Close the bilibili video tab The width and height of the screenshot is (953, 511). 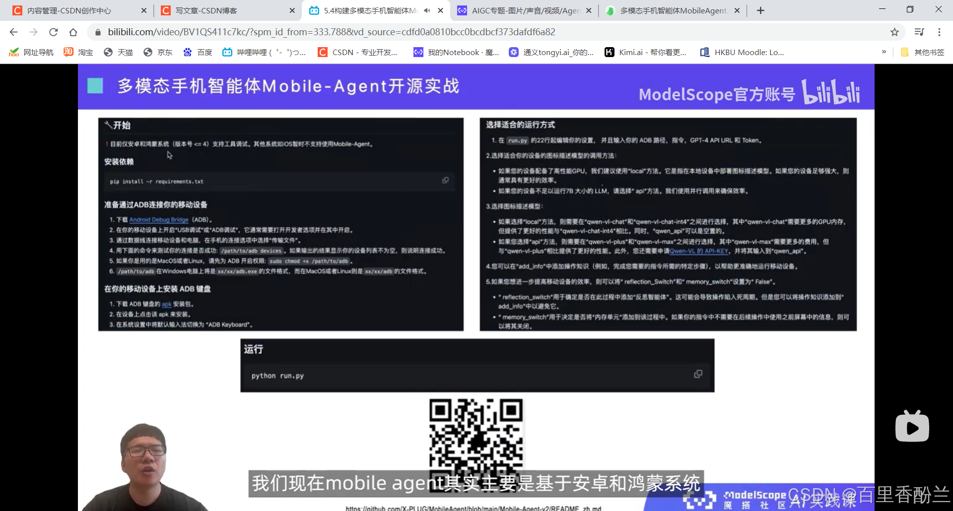point(440,10)
